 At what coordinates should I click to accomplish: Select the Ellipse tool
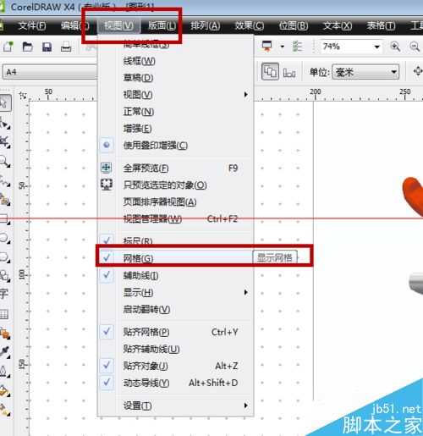pyautogui.click(x=4, y=238)
